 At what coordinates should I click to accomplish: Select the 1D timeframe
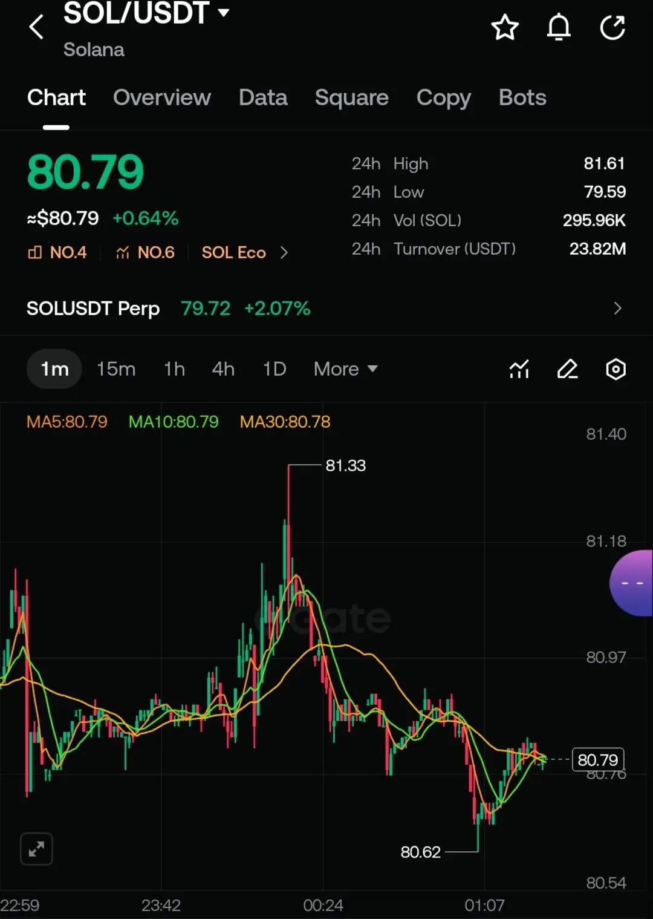pos(275,369)
